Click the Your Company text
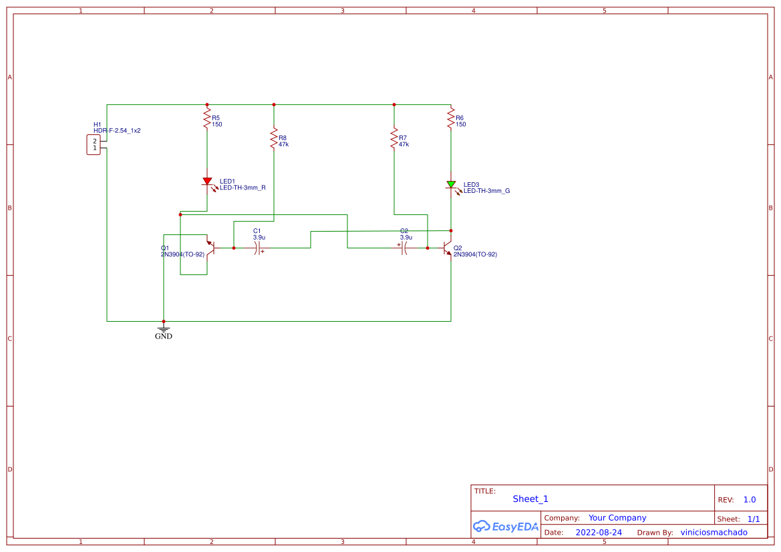781x552 pixels. [617, 517]
